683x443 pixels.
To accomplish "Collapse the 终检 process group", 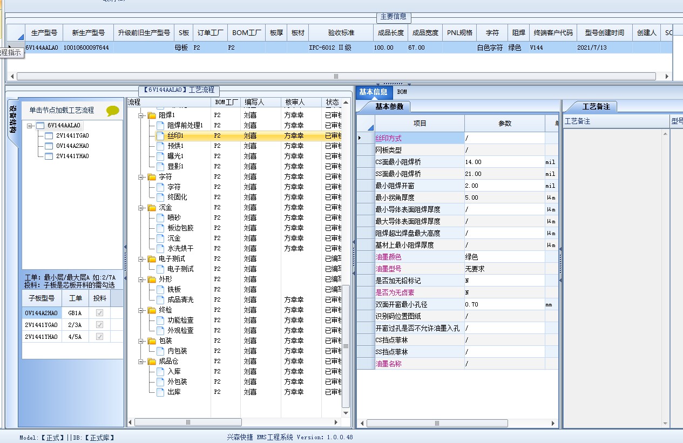I will point(141,310).
